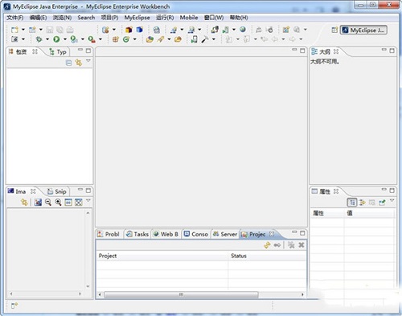Switch to the Web B tab

166,234
